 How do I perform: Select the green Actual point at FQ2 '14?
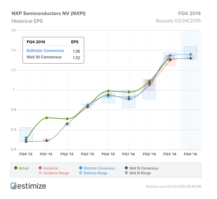[x=149, y=81]
